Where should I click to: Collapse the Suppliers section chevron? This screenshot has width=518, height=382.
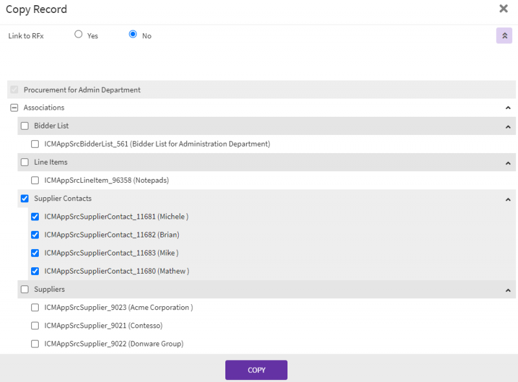[508, 289]
